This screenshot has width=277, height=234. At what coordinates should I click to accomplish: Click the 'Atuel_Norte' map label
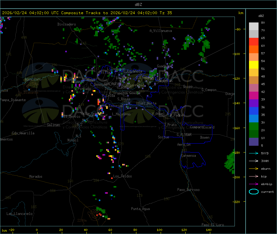tap(146, 103)
